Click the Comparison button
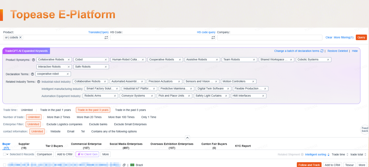Image resolution: width=369 pixels, height=167 pixels. tap(44, 154)
